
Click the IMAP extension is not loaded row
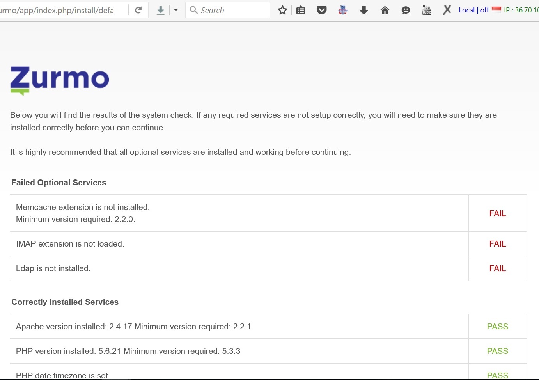239,244
